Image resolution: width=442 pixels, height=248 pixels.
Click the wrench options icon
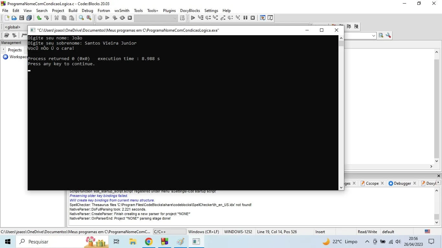pyautogui.click(x=388, y=36)
